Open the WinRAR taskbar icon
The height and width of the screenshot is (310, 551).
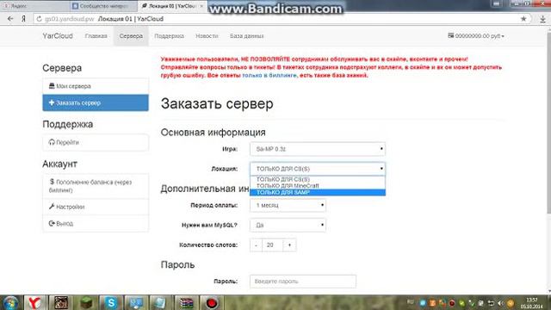[x=186, y=302]
